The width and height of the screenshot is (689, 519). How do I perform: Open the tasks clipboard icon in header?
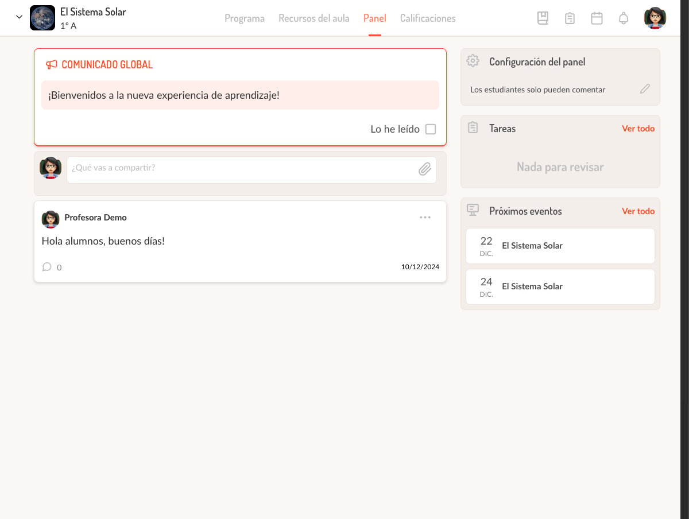pos(570,18)
